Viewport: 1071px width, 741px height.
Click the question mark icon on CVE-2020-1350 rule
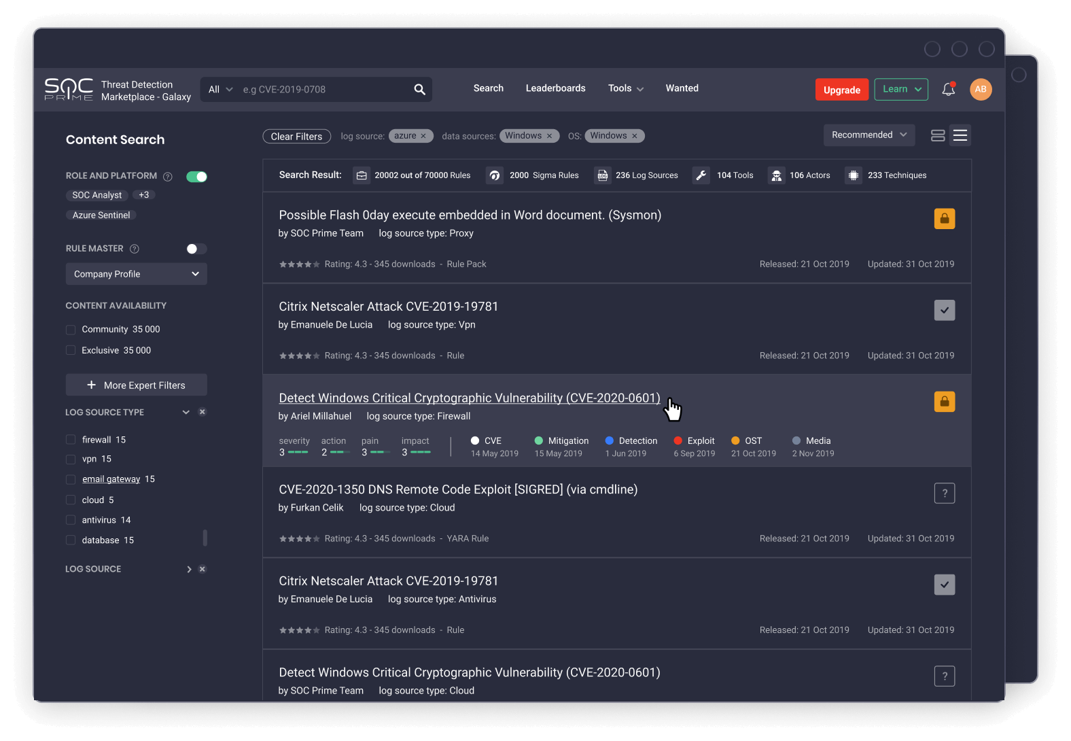944,494
